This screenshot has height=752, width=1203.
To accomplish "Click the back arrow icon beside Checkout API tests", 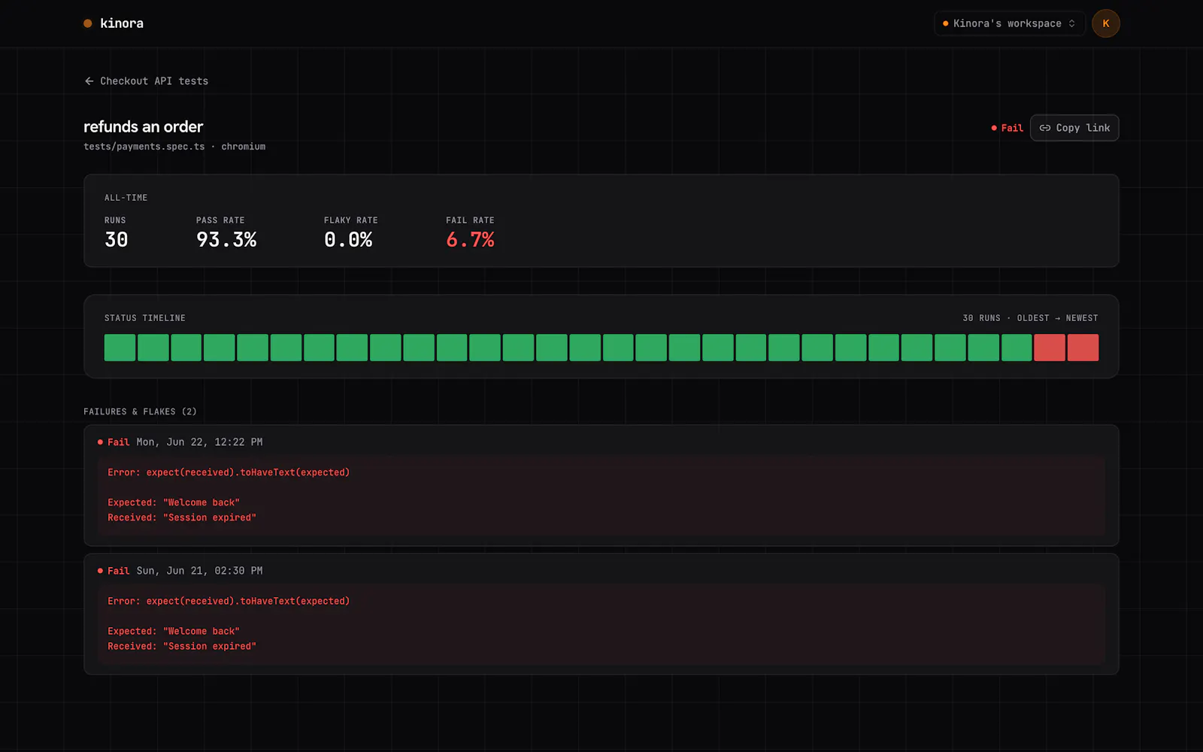I will point(89,81).
